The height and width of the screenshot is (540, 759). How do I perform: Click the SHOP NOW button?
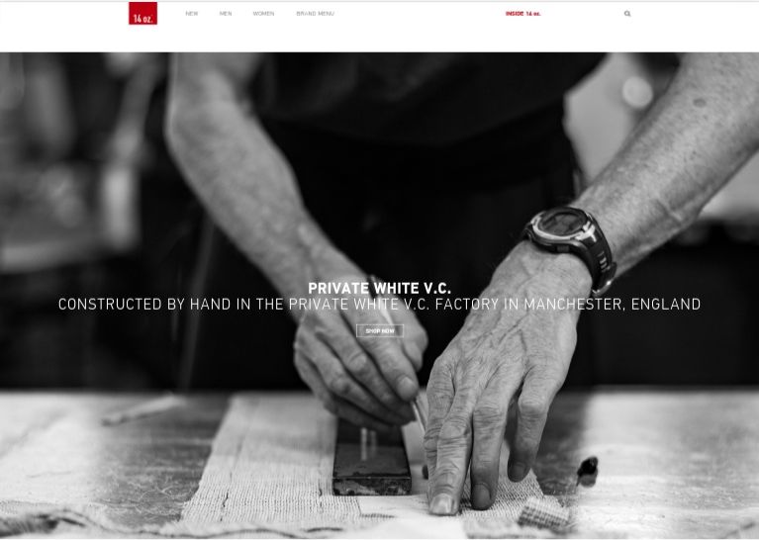380,331
